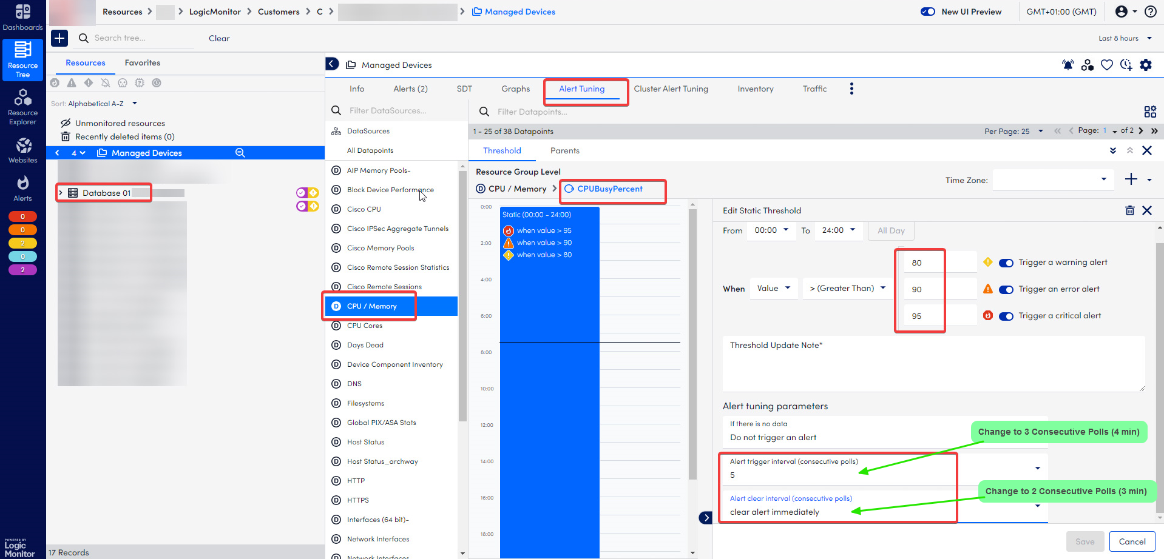Open the help question mark icon

click(x=1150, y=12)
